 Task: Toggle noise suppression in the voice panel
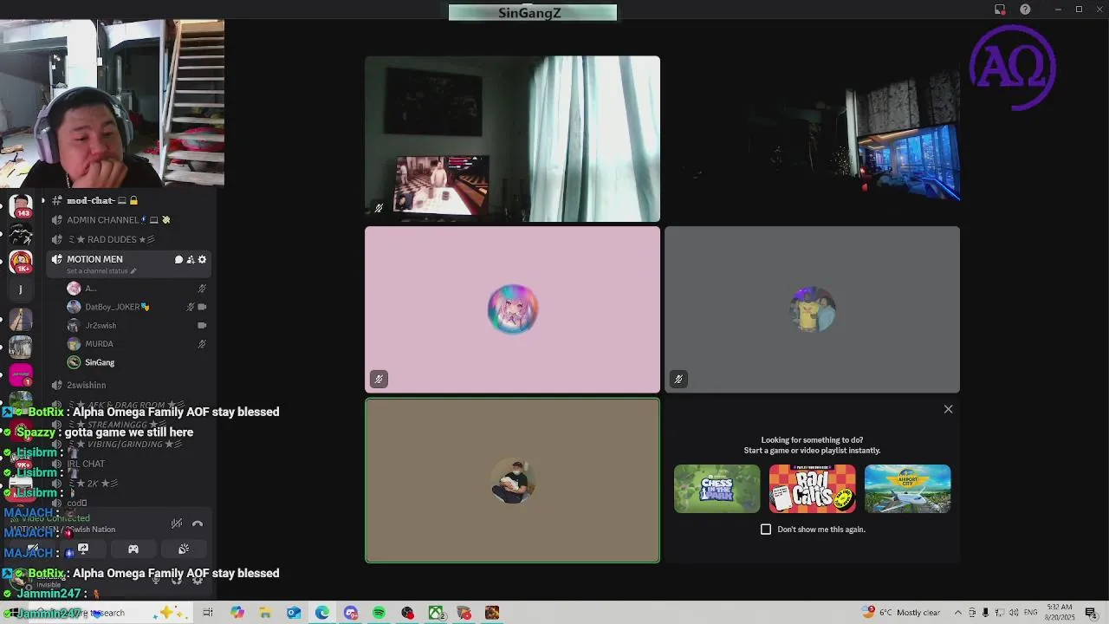177,523
